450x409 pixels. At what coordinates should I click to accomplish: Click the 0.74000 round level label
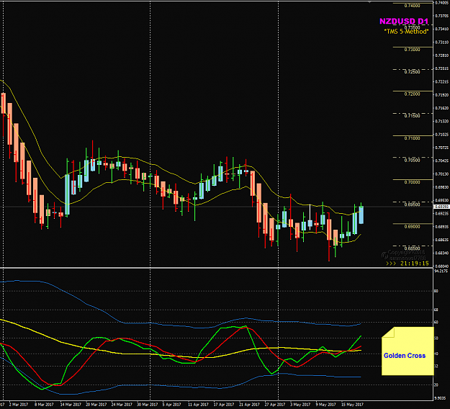click(412, 6)
